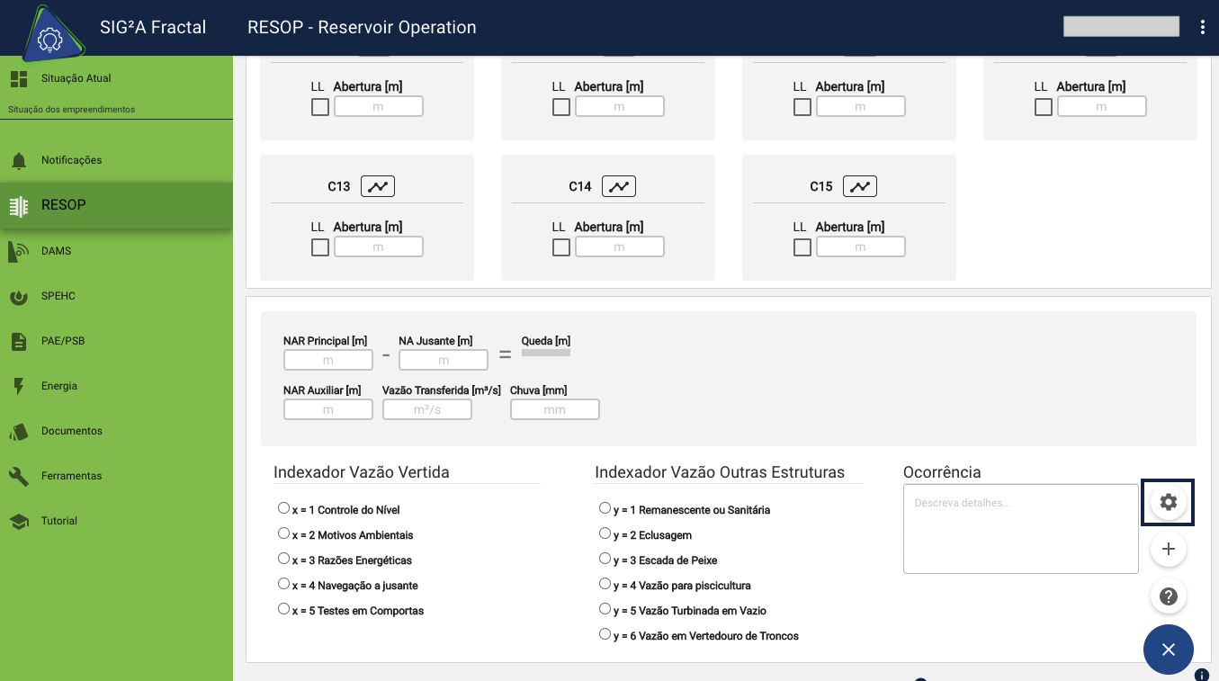Screen dimensions: 1219x681
Task: Select 'y = 6 Vazão em Vertedouro de Troncos'
Action: 605,633
